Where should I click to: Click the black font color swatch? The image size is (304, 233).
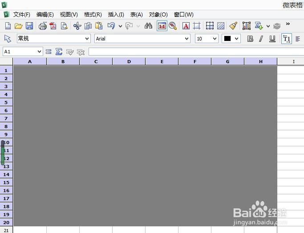(227, 39)
